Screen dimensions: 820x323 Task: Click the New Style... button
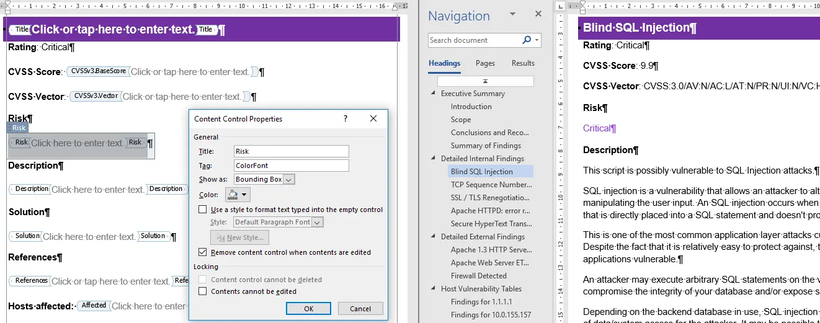240,237
